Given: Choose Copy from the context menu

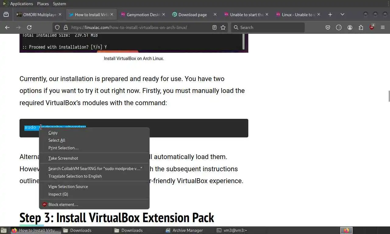Looking at the screenshot, I should (x=94, y=133).
